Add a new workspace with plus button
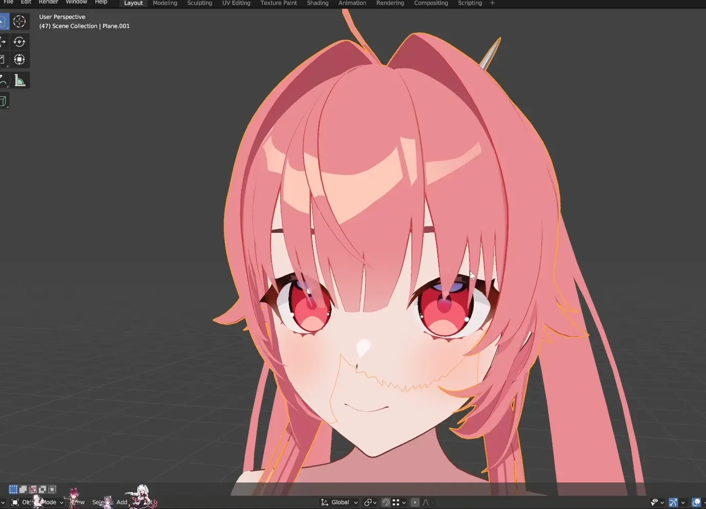Image resolution: width=706 pixels, height=509 pixels. (x=492, y=3)
